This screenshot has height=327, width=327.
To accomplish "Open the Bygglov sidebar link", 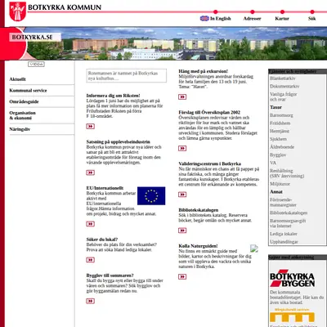I will point(278,155).
